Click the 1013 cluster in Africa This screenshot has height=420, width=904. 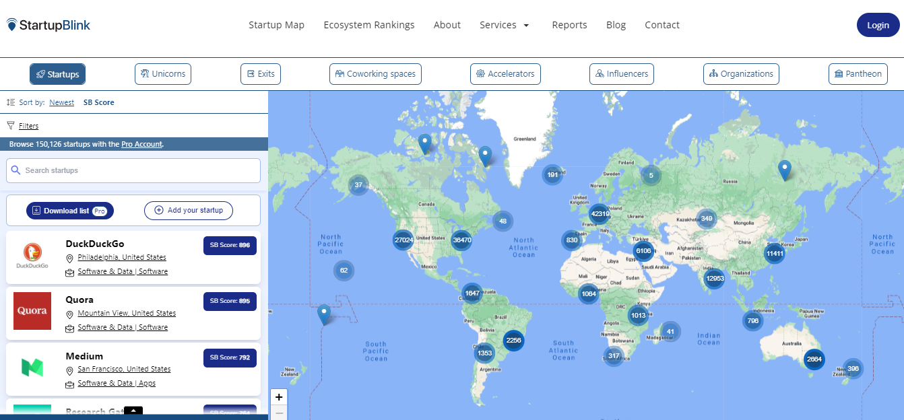click(638, 316)
